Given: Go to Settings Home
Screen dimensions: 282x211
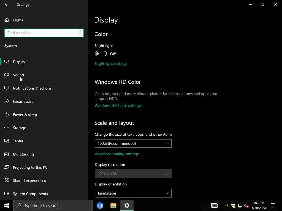Looking at the screenshot, I should (44, 20).
